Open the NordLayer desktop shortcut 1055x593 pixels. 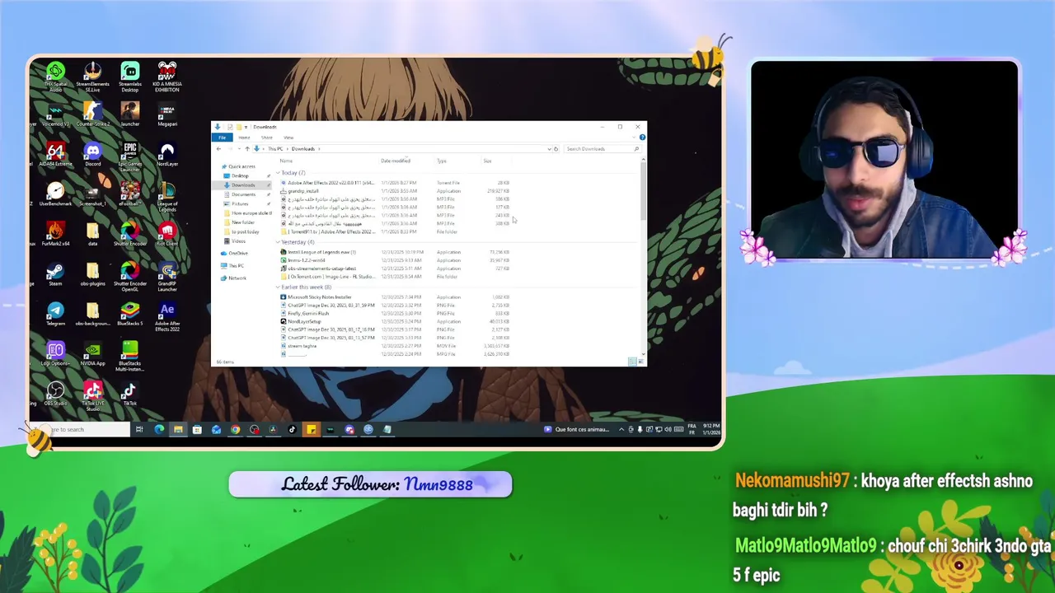167,154
